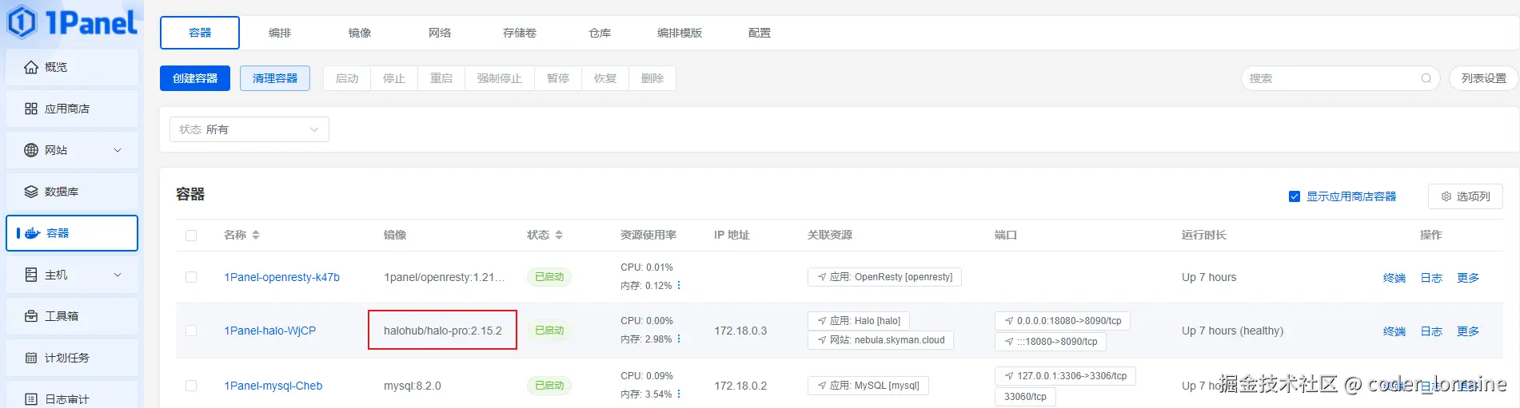Select the 容器 tab
Screen dimensions: 1520x408
pyautogui.click(x=200, y=33)
